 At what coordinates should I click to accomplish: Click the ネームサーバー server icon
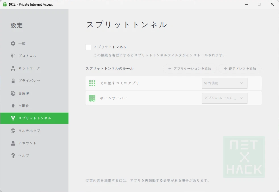[x=92, y=98]
